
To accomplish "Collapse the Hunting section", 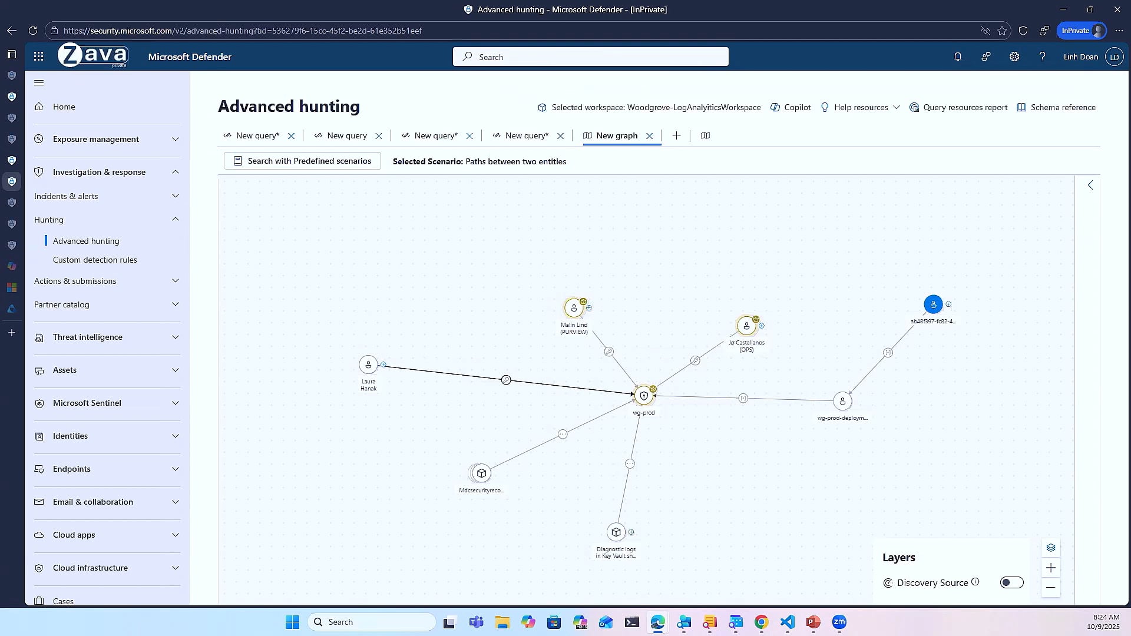I will [x=175, y=219].
